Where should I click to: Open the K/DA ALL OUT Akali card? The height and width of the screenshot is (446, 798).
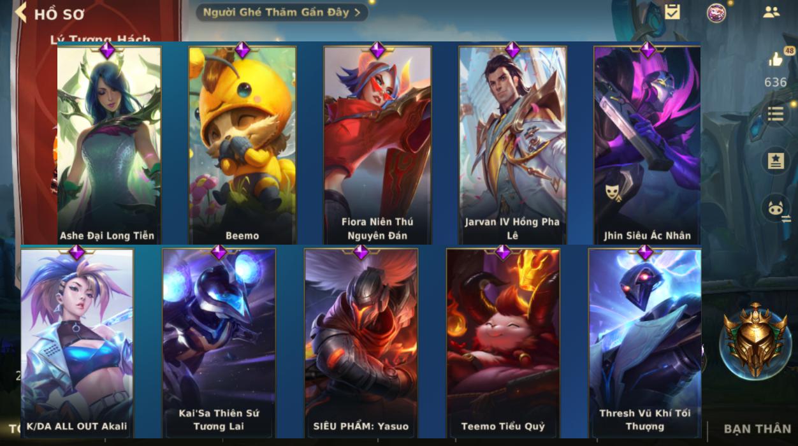[77, 343]
